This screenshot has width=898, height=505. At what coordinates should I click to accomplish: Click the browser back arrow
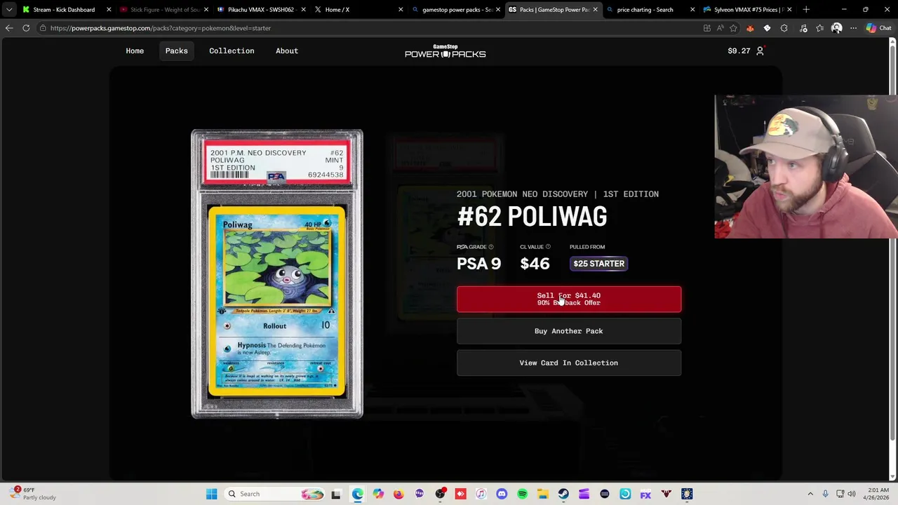pos(9,28)
